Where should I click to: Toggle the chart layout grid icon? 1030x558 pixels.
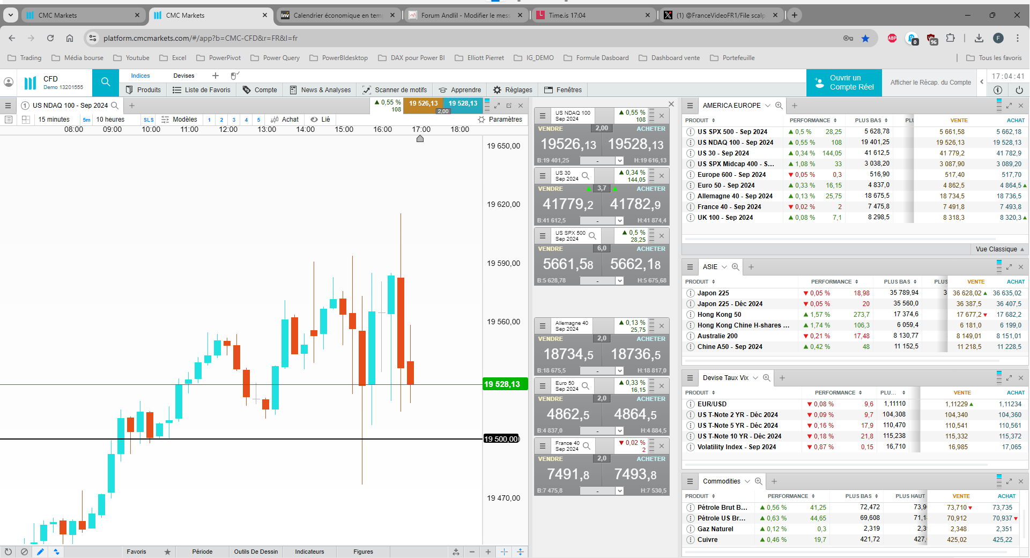(x=26, y=120)
